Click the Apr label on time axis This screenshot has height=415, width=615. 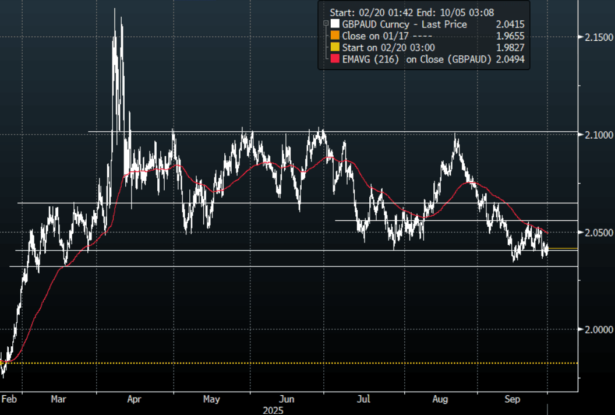(134, 399)
